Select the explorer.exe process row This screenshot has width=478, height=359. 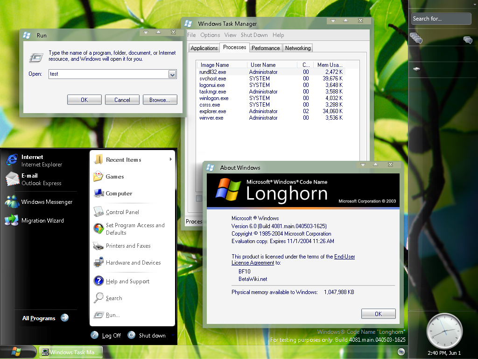pos(213,111)
